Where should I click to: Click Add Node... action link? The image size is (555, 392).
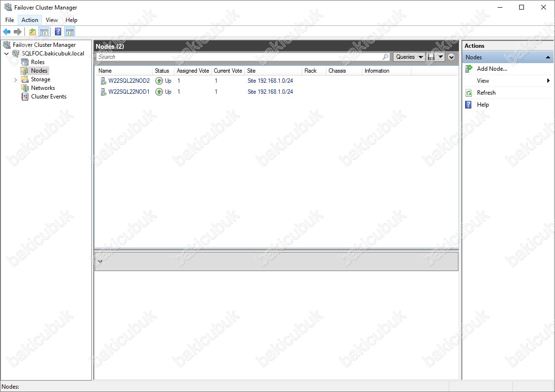(x=492, y=69)
